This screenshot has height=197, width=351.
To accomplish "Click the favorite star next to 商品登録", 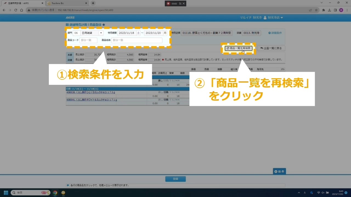I will (x=104, y=25).
